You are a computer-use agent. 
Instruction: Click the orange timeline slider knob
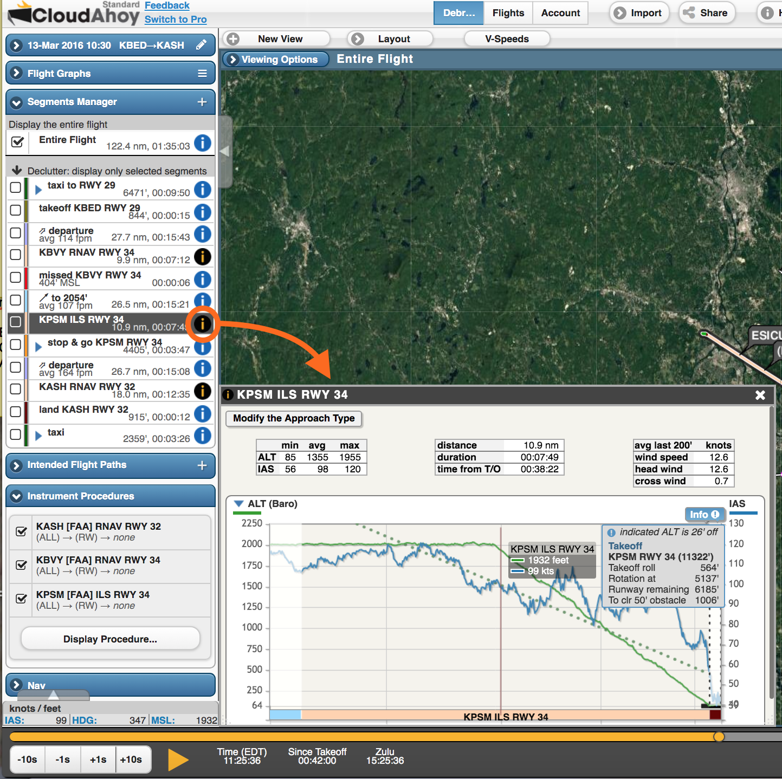point(719,737)
